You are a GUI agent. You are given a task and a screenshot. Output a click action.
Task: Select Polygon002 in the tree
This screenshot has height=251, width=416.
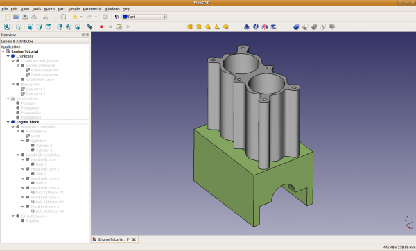31,112
